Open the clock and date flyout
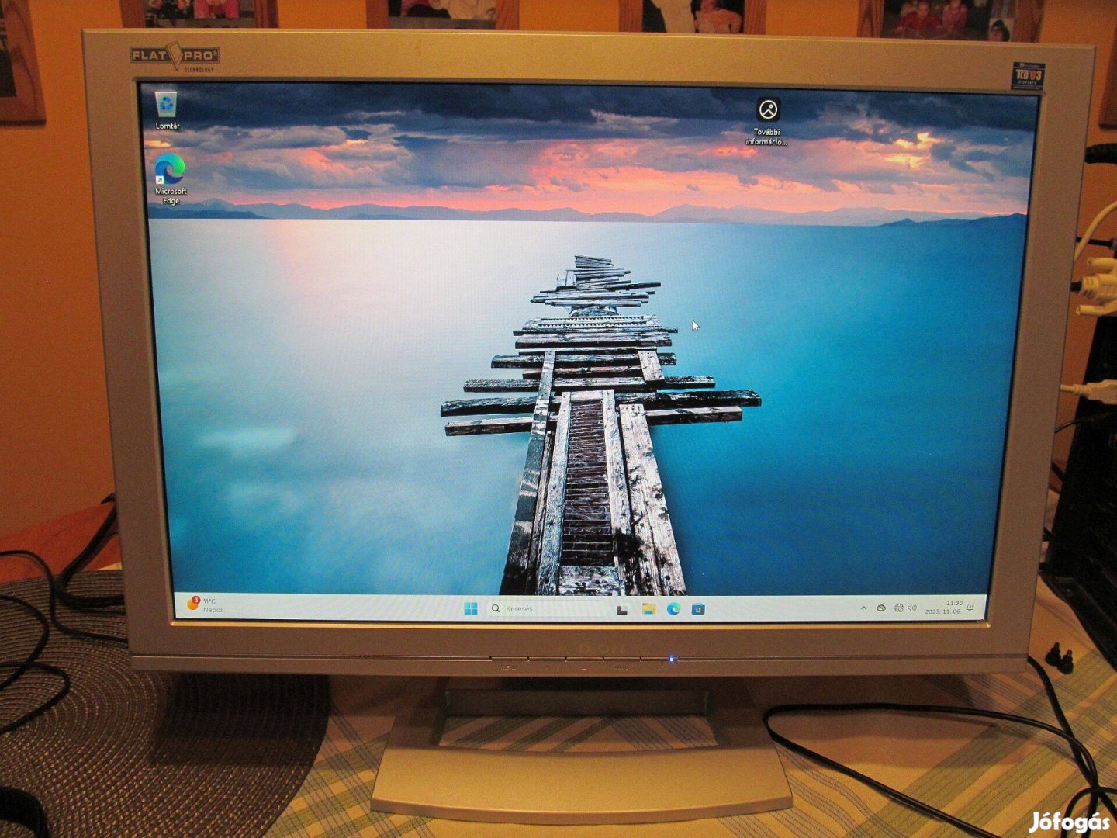Viewport: 1117px width, 838px height. pos(944,607)
